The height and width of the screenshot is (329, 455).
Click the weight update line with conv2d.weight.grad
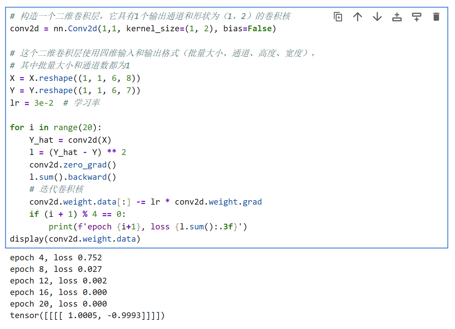[x=145, y=202]
